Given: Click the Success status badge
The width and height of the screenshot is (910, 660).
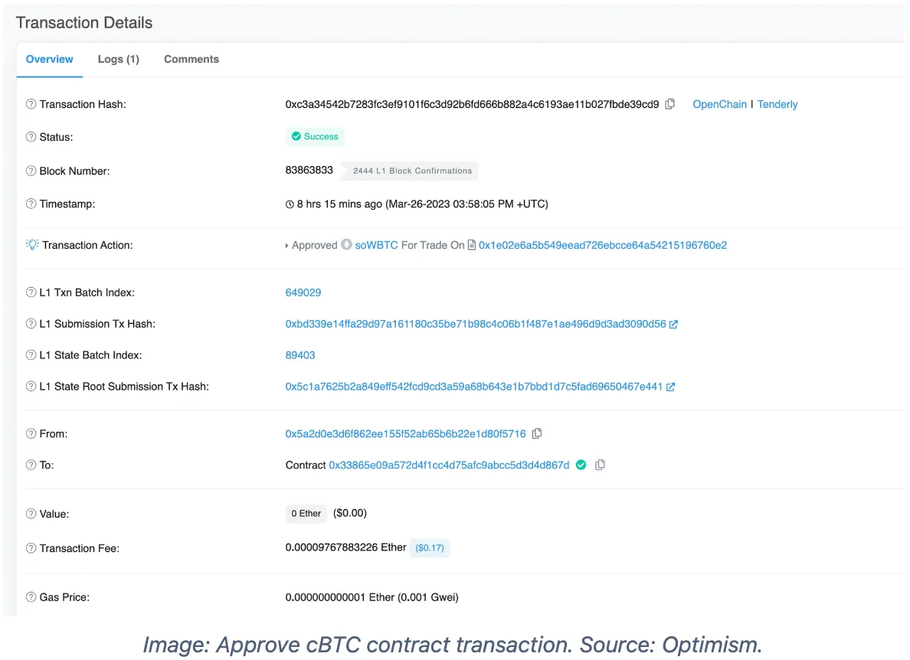Looking at the screenshot, I should tap(315, 136).
